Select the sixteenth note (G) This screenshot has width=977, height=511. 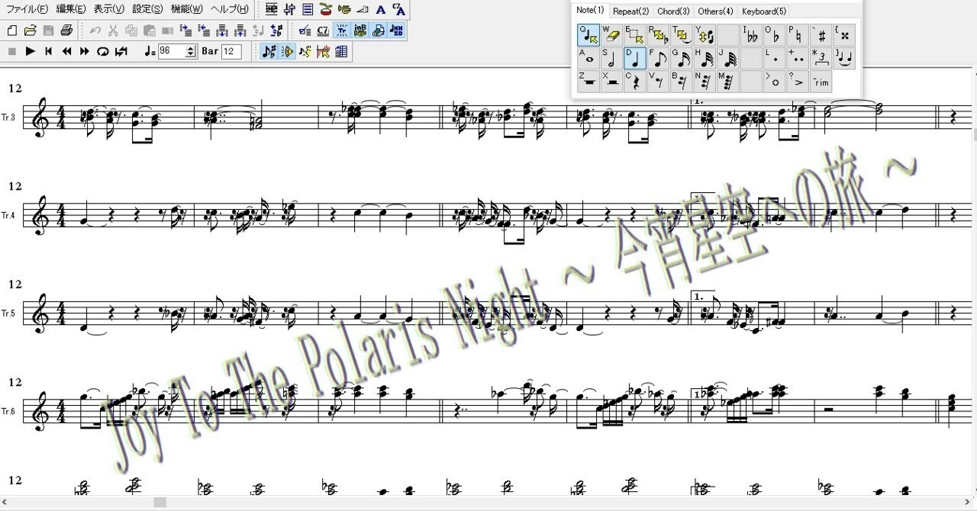click(x=682, y=58)
